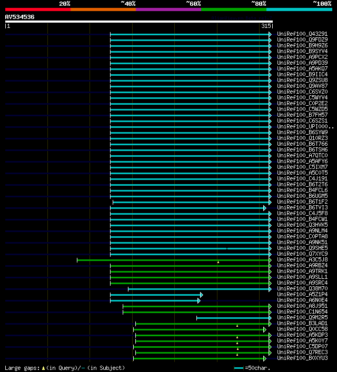Select the UniRef100_A5Z1P4 label
Image resolution: width=337 pixels, height=372 pixels.
[302, 295]
